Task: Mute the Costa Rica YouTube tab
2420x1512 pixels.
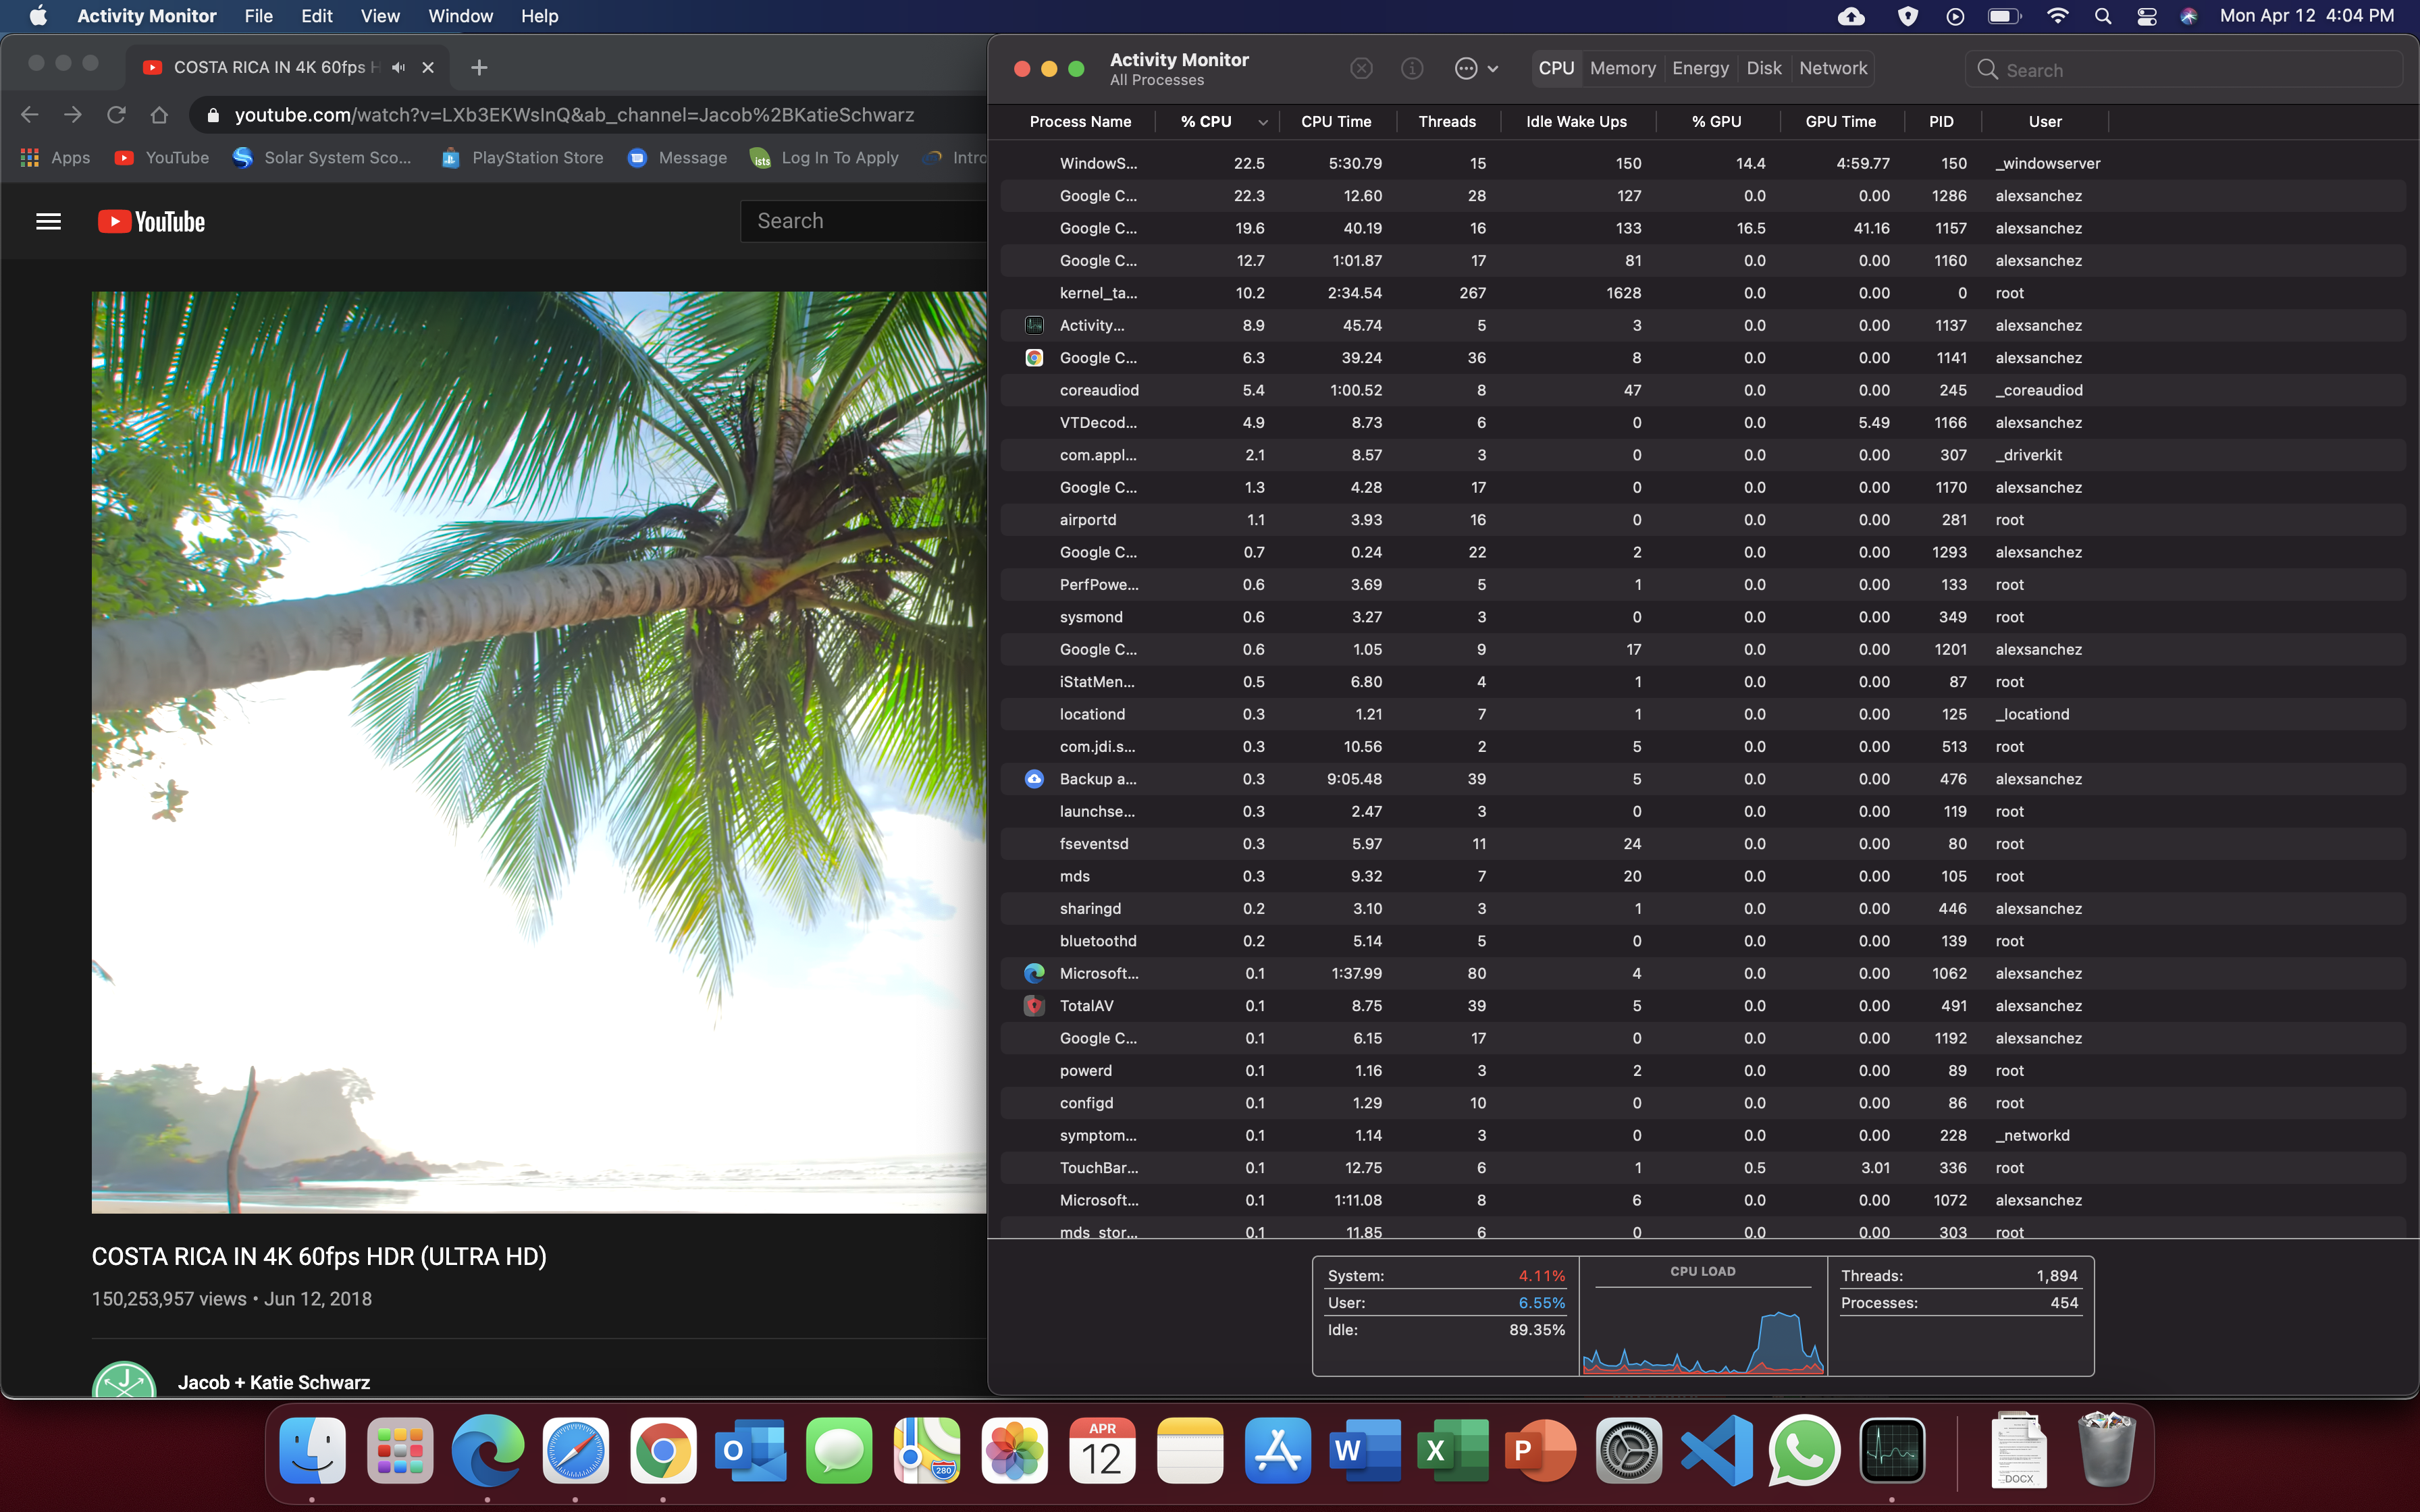Action: 399,67
